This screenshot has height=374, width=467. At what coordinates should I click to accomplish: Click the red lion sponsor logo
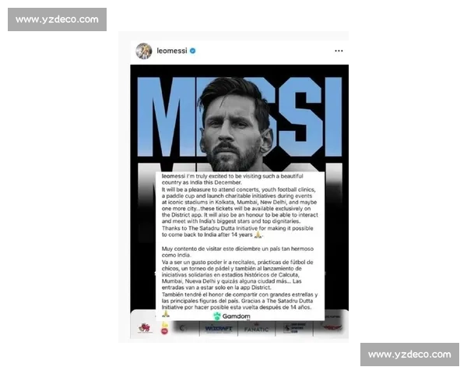[x=145, y=328]
